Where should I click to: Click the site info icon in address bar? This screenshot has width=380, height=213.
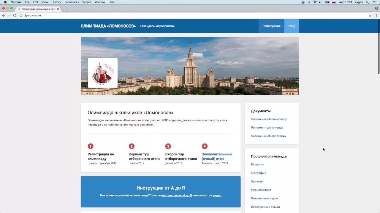point(21,15)
